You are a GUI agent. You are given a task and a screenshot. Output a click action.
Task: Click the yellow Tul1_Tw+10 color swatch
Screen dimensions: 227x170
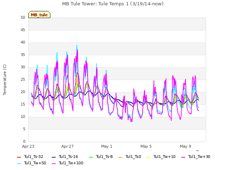148,157
